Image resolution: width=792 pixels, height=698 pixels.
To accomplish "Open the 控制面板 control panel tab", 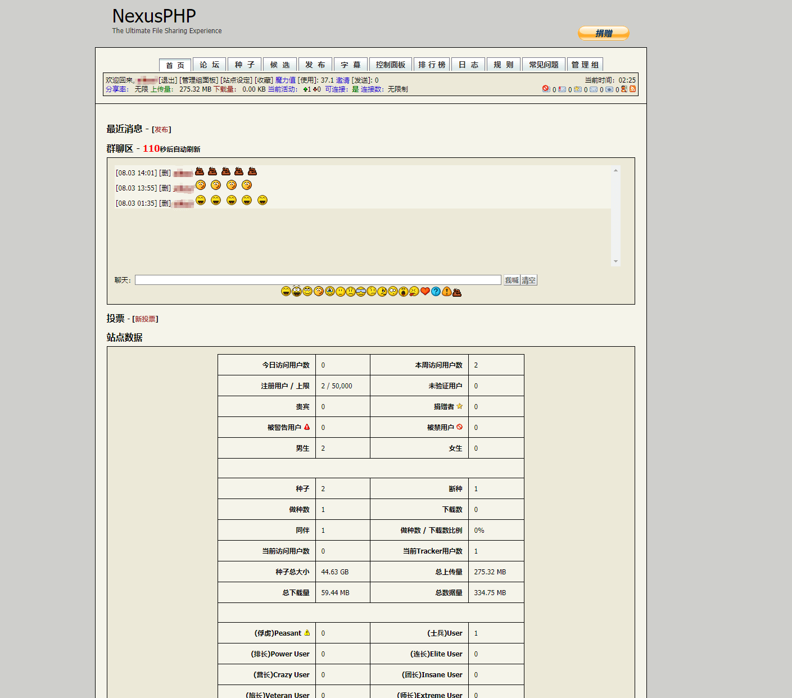I will tap(391, 65).
